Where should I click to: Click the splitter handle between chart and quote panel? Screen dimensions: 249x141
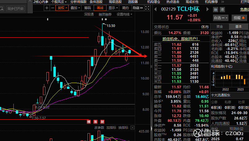click(x=152, y=66)
